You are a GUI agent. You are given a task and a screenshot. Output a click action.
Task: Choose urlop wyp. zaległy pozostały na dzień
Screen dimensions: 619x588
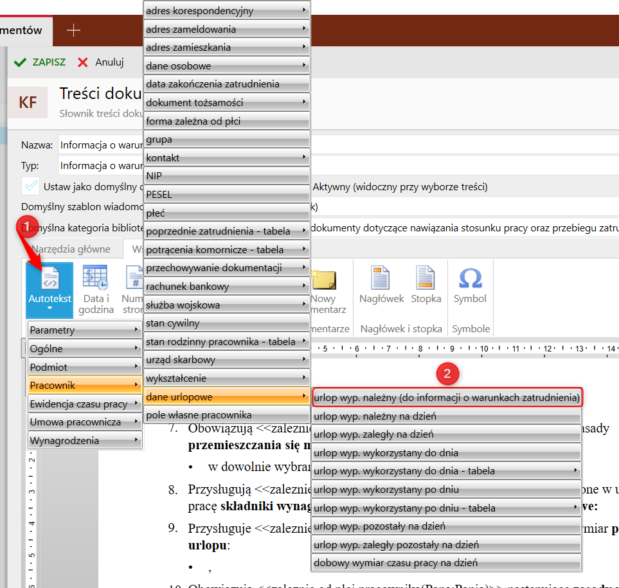click(x=447, y=544)
